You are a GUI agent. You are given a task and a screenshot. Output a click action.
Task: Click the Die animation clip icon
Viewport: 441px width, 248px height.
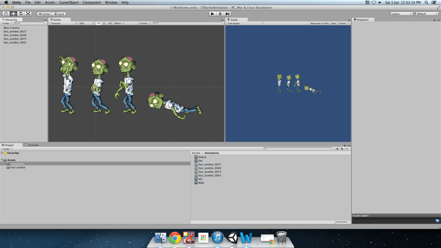pyautogui.click(x=196, y=161)
